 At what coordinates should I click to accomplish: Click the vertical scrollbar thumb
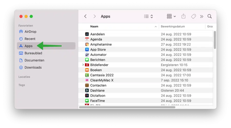pos(215,40)
